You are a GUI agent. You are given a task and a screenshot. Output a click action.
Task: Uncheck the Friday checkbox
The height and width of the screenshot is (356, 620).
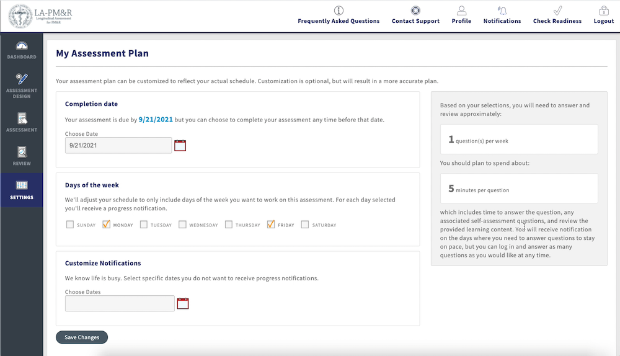point(271,225)
